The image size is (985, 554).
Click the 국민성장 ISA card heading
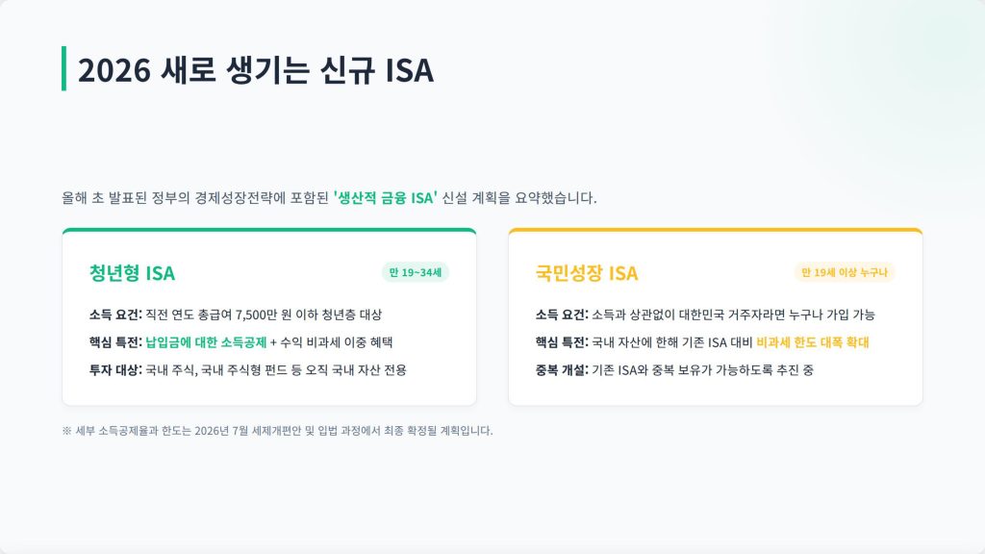coord(586,273)
